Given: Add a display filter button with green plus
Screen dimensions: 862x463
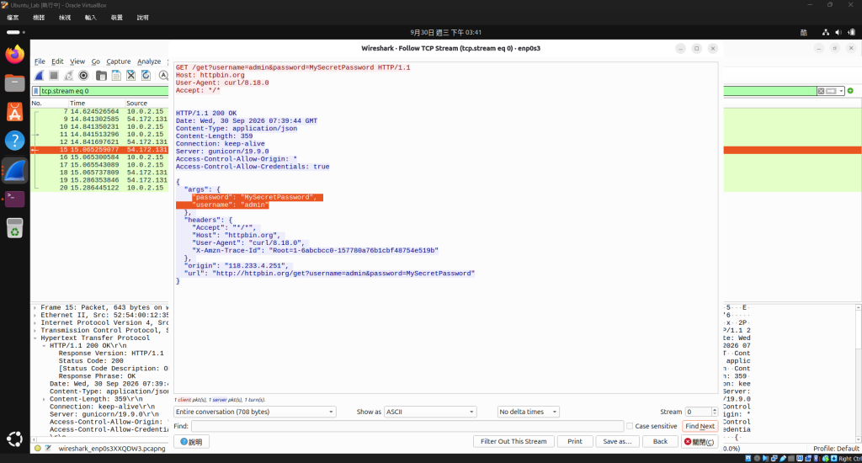Looking at the screenshot, I should click(x=850, y=91).
